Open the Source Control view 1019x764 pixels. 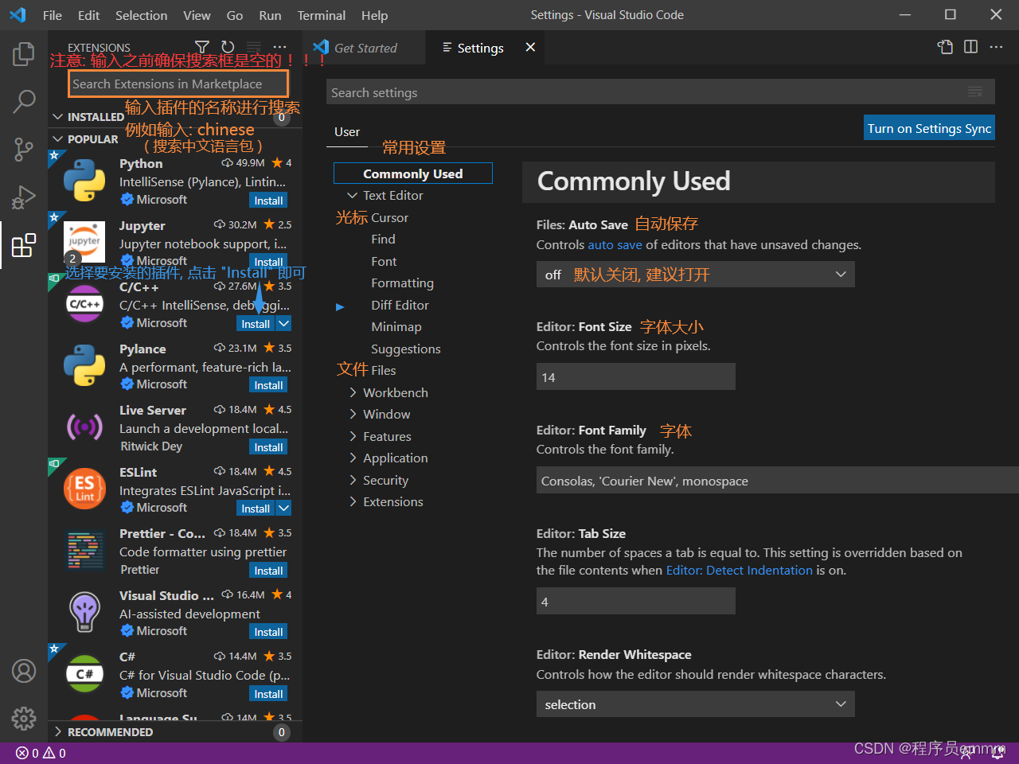[x=24, y=149]
